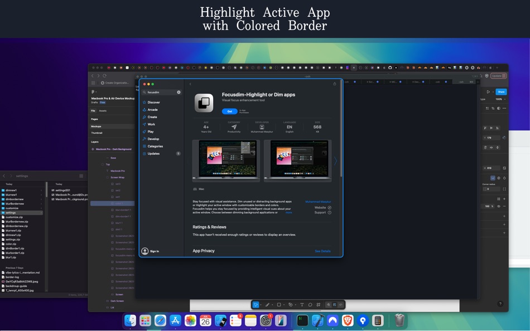Viewport: 530px width, 331px height.
Task: Clear the focusdim search field
Action: pyautogui.click(x=179, y=92)
